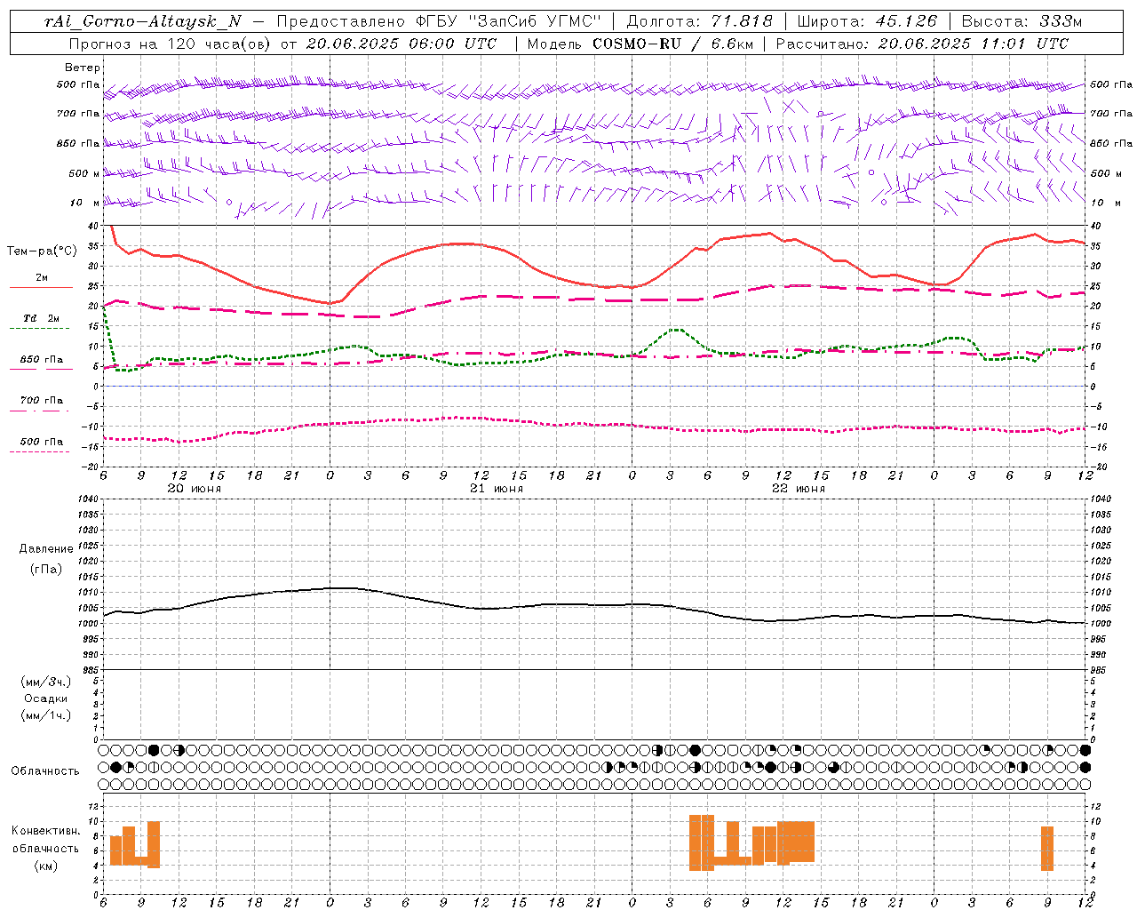Click the elevation value Высота: 333м
The height and width of the screenshot is (910, 1137).
click(1022, 21)
